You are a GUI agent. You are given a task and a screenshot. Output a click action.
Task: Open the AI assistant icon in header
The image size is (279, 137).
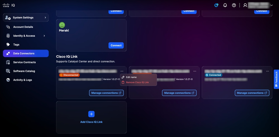216,5
